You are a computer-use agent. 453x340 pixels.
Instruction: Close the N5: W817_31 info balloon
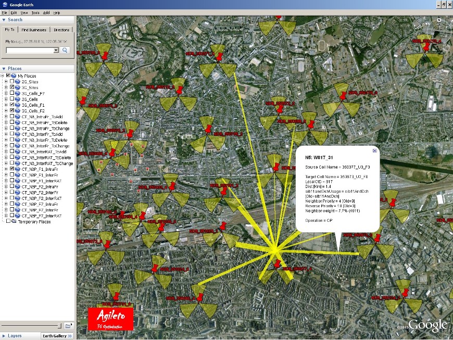click(374, 150)
